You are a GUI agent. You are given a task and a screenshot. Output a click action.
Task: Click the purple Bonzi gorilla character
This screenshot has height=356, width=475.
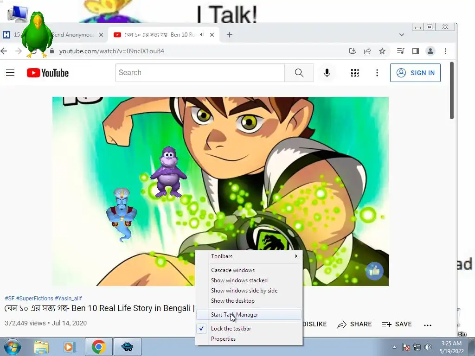(x=168, y=172)
